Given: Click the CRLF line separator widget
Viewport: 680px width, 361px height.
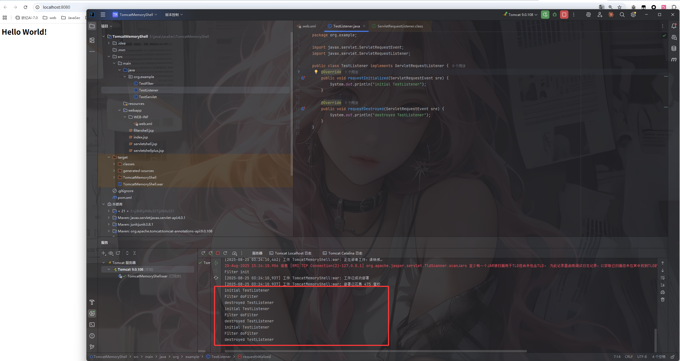Looking at the screenshot, I should (629, 357).
